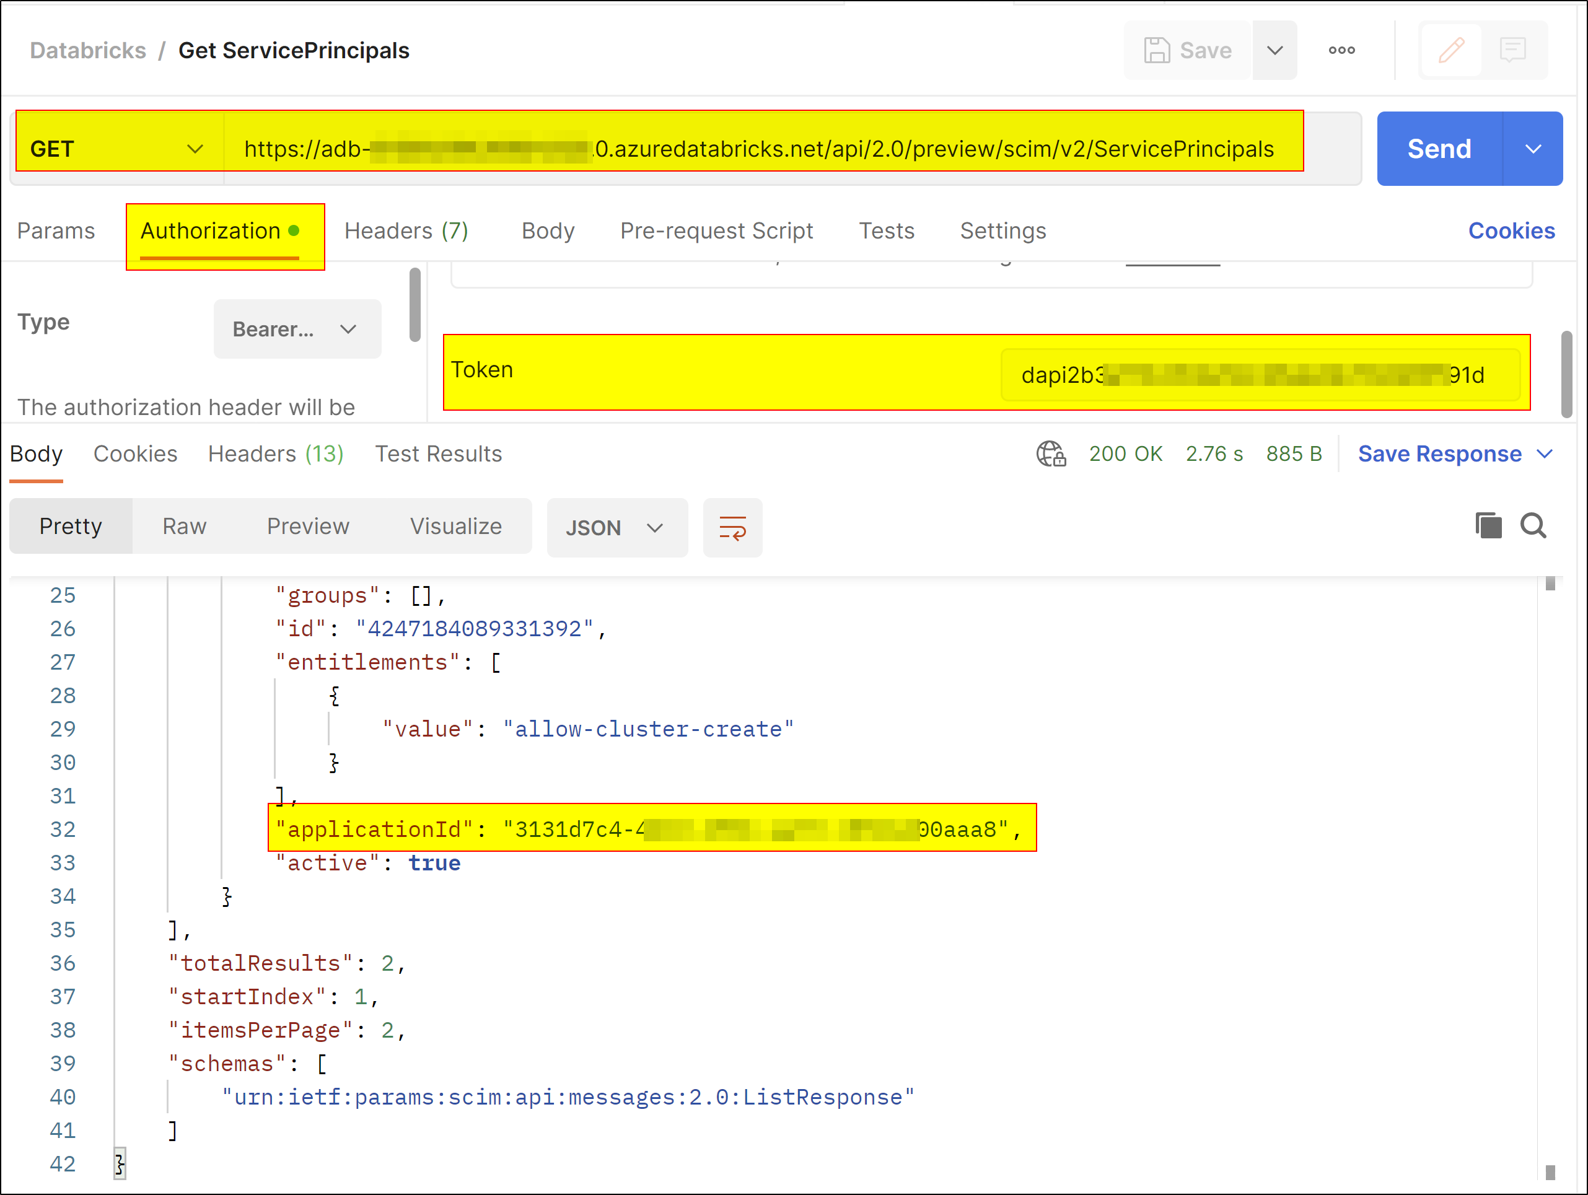Open the response Headers (13) tab
This screenshot has height=1195, width=1588.
[x=276, y=454]
